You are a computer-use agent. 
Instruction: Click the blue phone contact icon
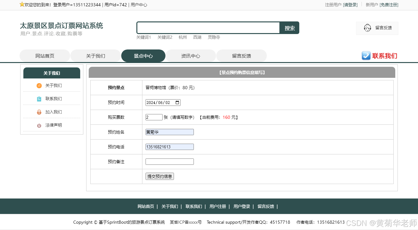[366, 56]
